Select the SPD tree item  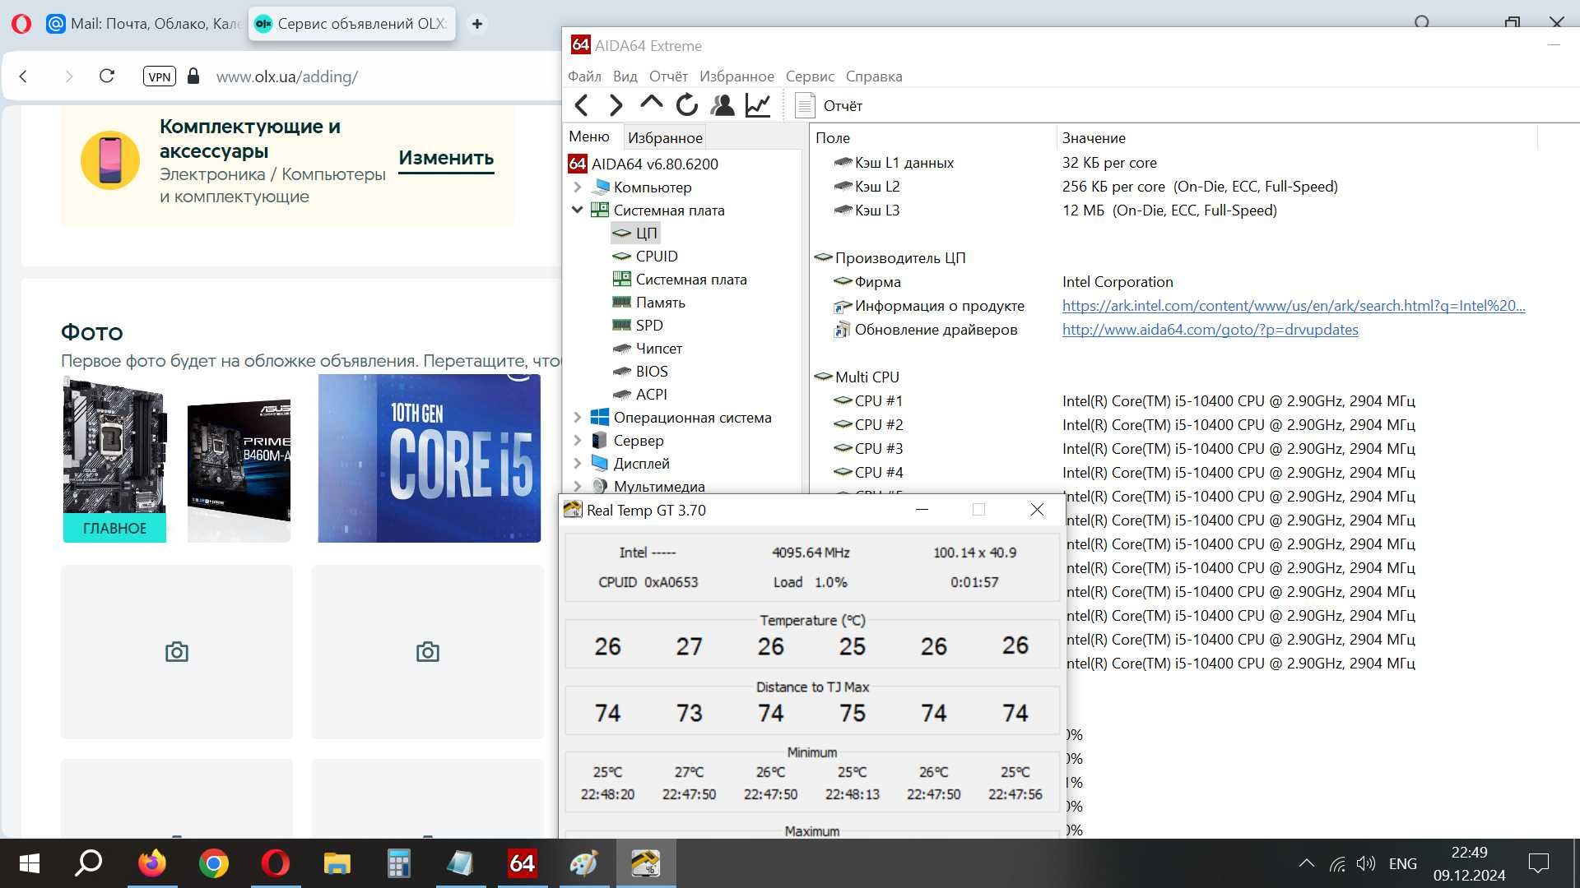pos(639,325)
